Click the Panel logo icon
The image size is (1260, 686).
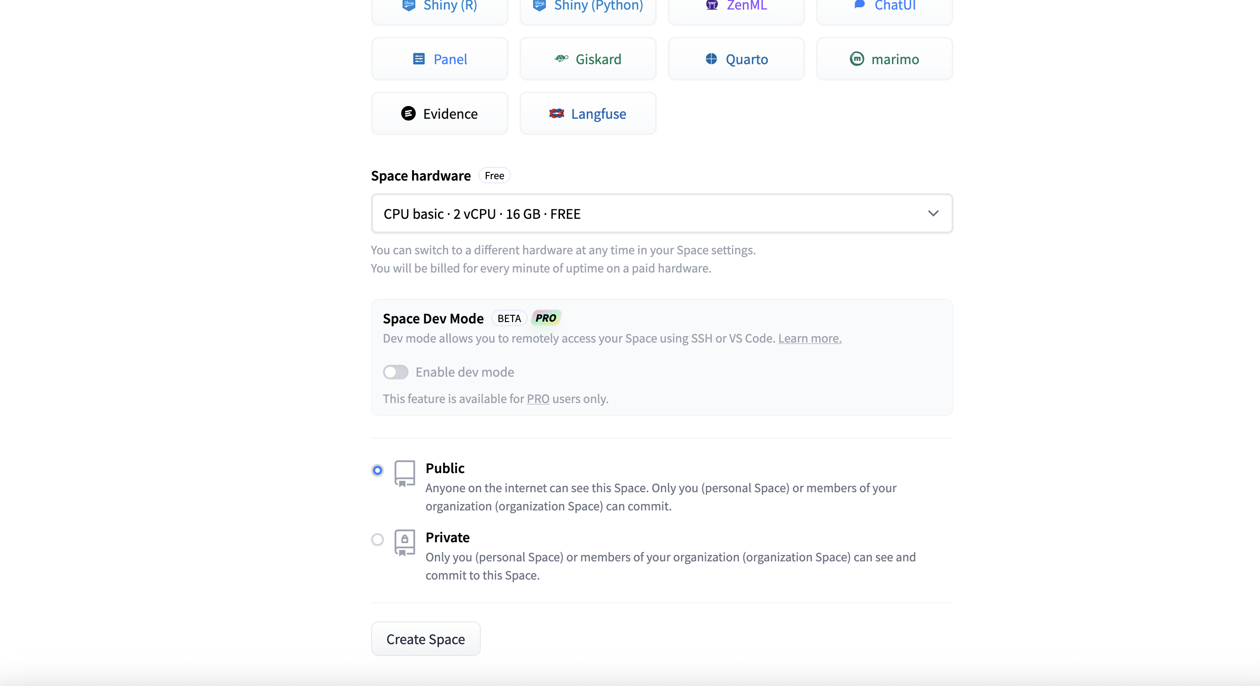[x=418, y=59]
